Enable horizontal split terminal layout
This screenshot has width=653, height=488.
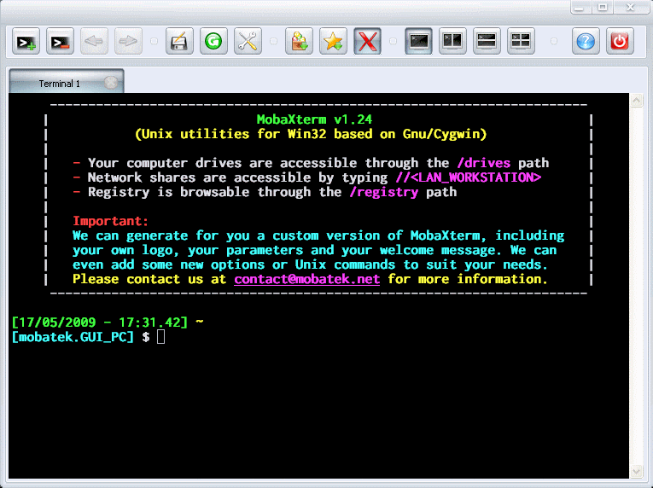[487, 41]
